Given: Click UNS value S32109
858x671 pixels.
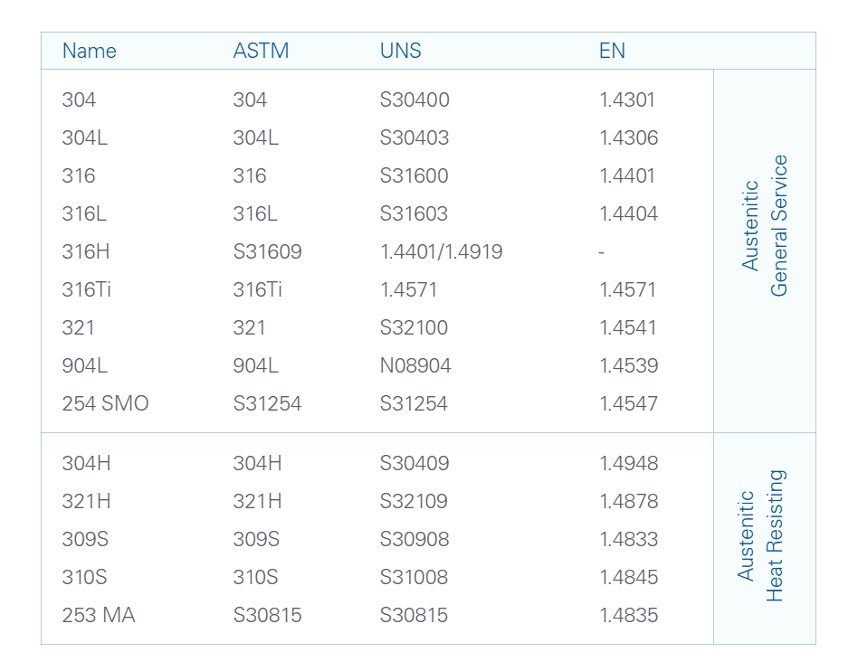Looking at the screenshot, I should 414,501.
